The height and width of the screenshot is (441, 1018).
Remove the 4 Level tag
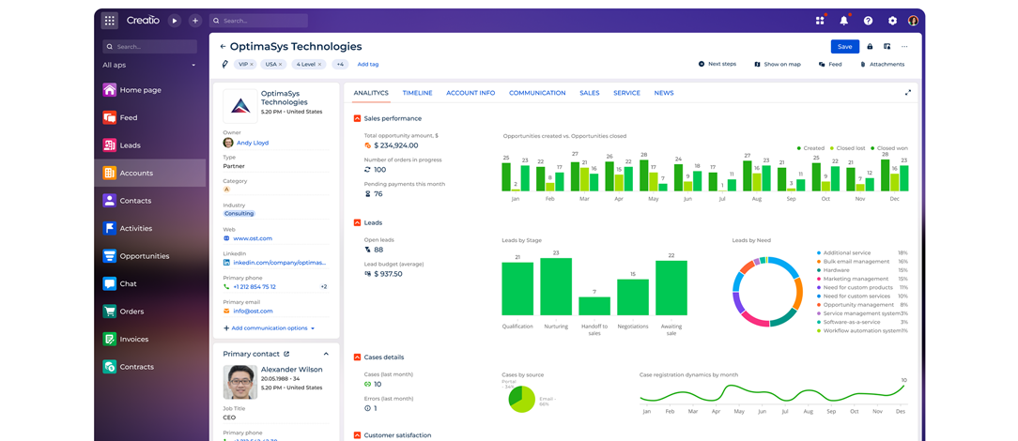coord(320,64)
